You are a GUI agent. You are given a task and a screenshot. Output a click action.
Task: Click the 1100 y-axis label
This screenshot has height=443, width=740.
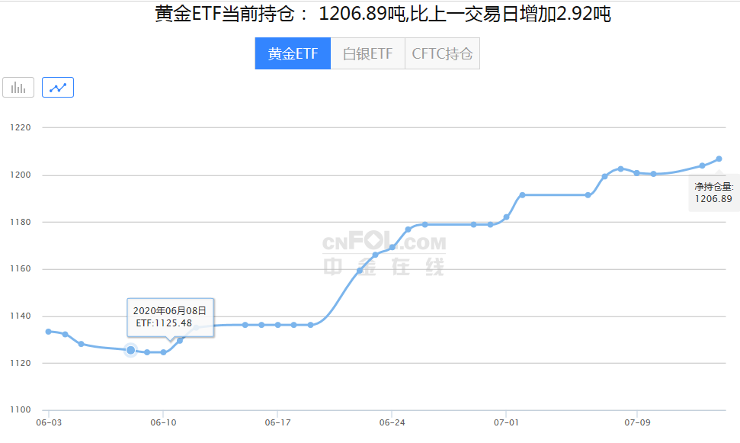coord(21,409)
